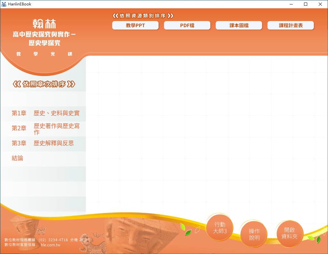Open the 課本圖檔 category

239,26
